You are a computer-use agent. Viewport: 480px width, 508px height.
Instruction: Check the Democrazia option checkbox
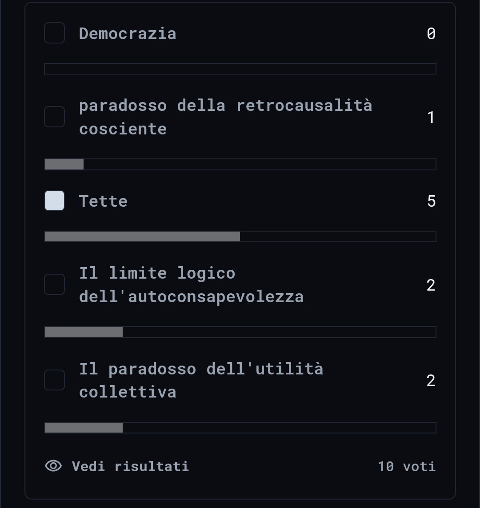tap(55, 33)
